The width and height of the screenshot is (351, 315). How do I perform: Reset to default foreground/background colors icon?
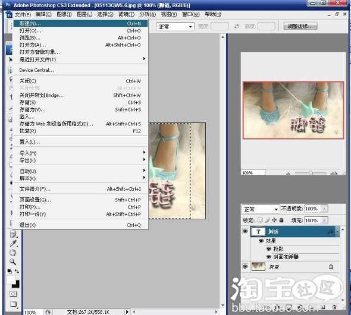[x=10, y=271]
